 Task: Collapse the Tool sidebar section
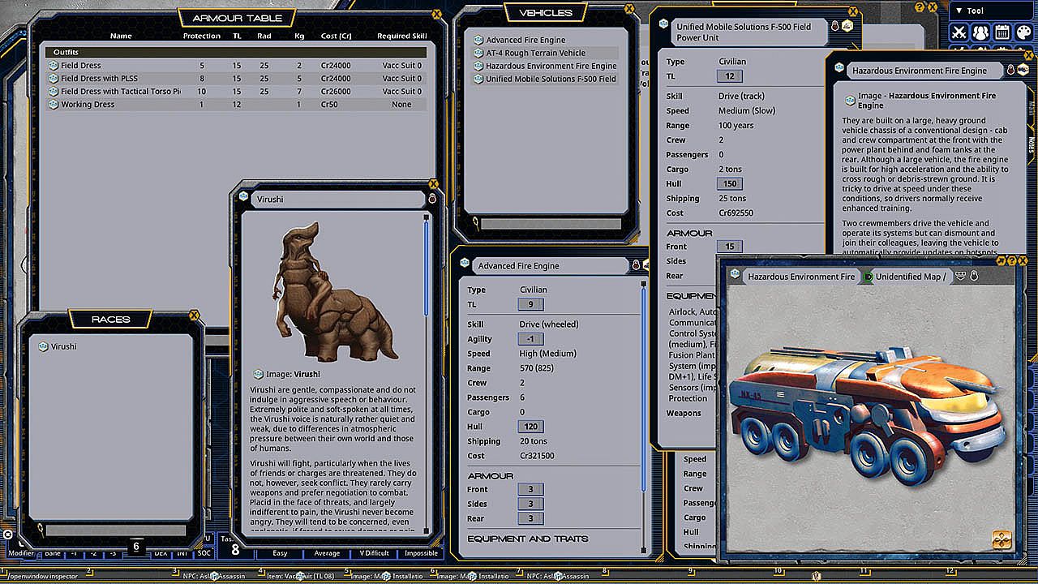959,11
